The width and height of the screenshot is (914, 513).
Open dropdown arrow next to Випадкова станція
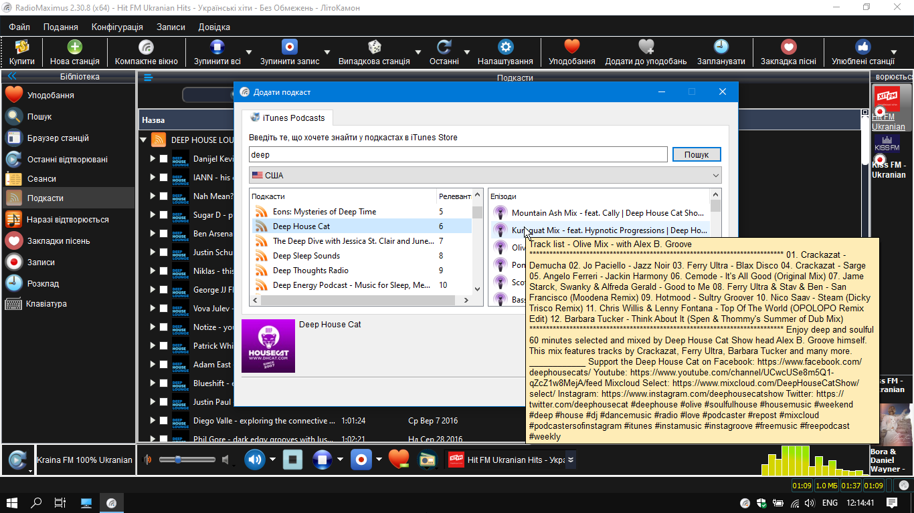(x=418, y=52)
